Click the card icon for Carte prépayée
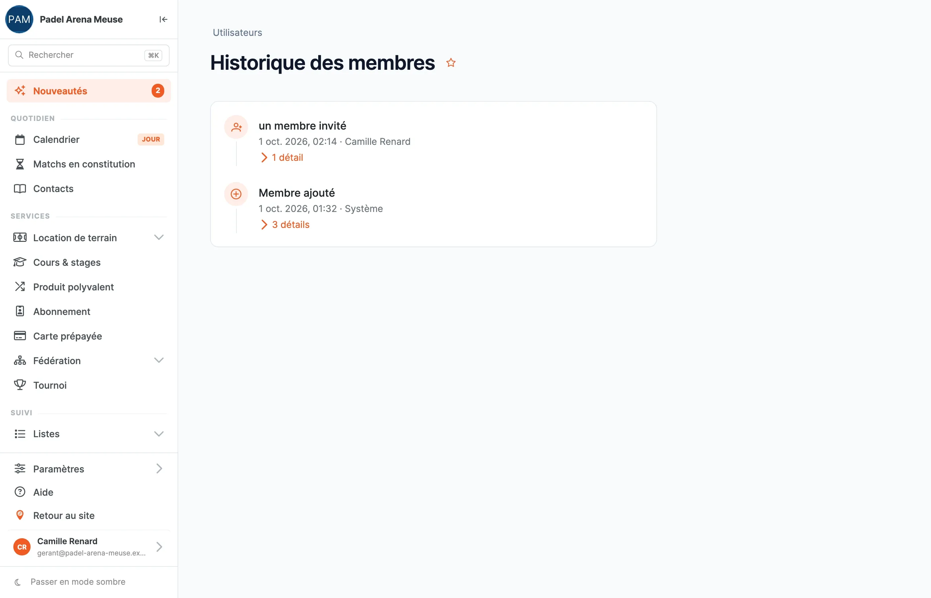Screen dimensions: 931x598 point(20,336)
